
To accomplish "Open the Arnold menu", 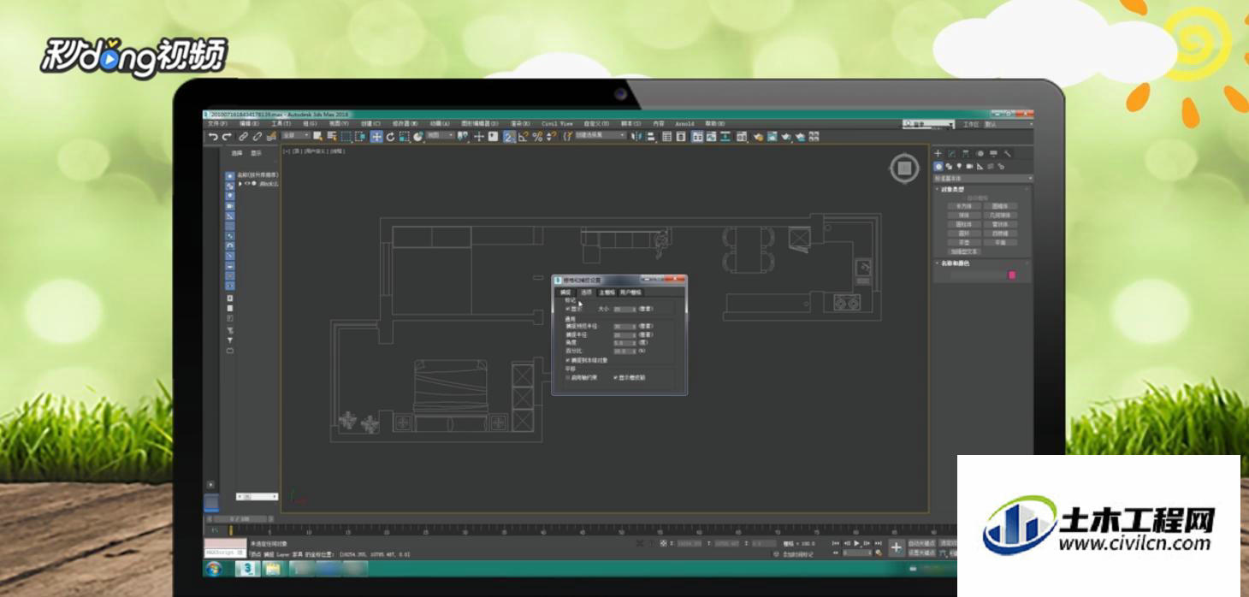I will click(x=684, y=124).
